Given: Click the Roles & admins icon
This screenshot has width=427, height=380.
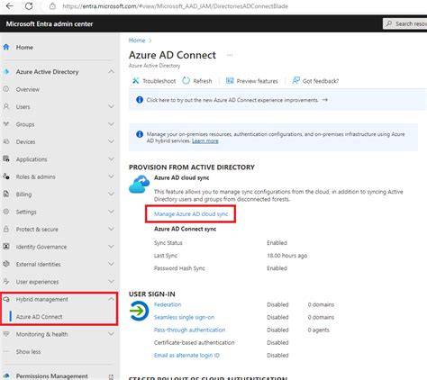Looking at the screenshot, I should coord(6,176).
